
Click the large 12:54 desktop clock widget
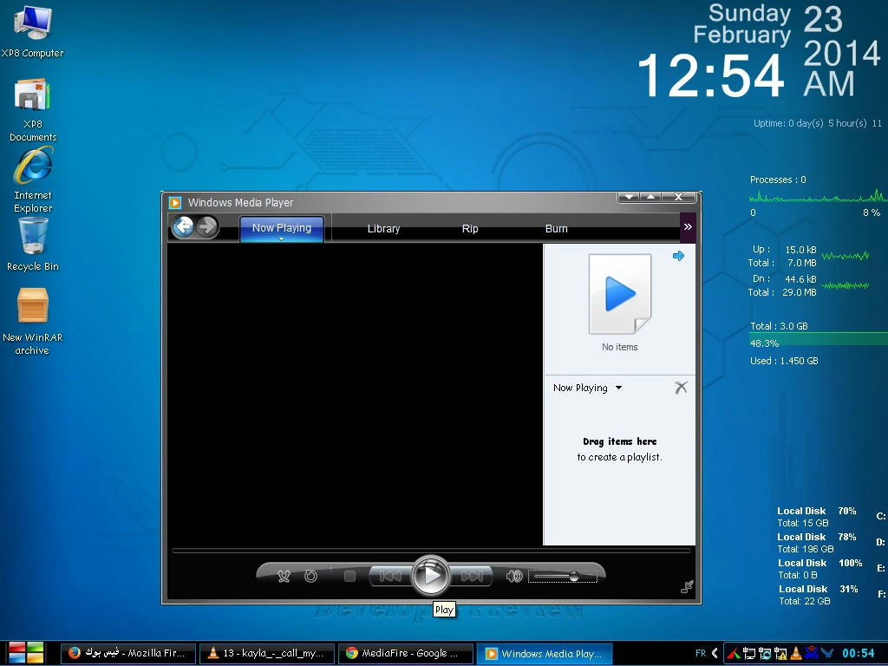point(711,75)
